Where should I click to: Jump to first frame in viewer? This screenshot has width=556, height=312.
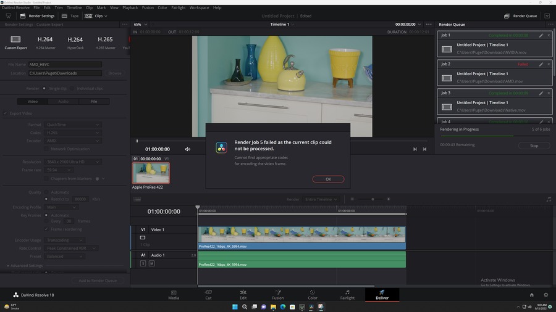pos(424,149)
